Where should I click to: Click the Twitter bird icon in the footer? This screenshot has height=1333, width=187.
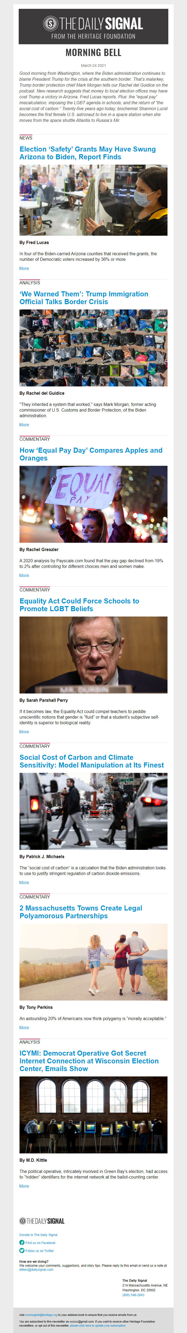[22, 1250]
